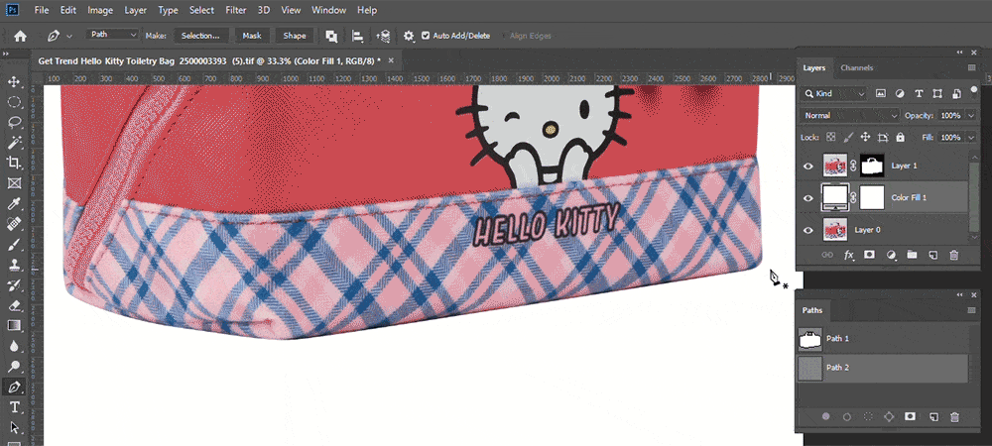The image size is (992, 446).
Task: Open Pen tool preset picker arrow
Action: pyautogui.click(x=69, y=37)
